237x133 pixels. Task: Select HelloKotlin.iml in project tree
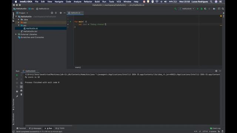(30, 31)
